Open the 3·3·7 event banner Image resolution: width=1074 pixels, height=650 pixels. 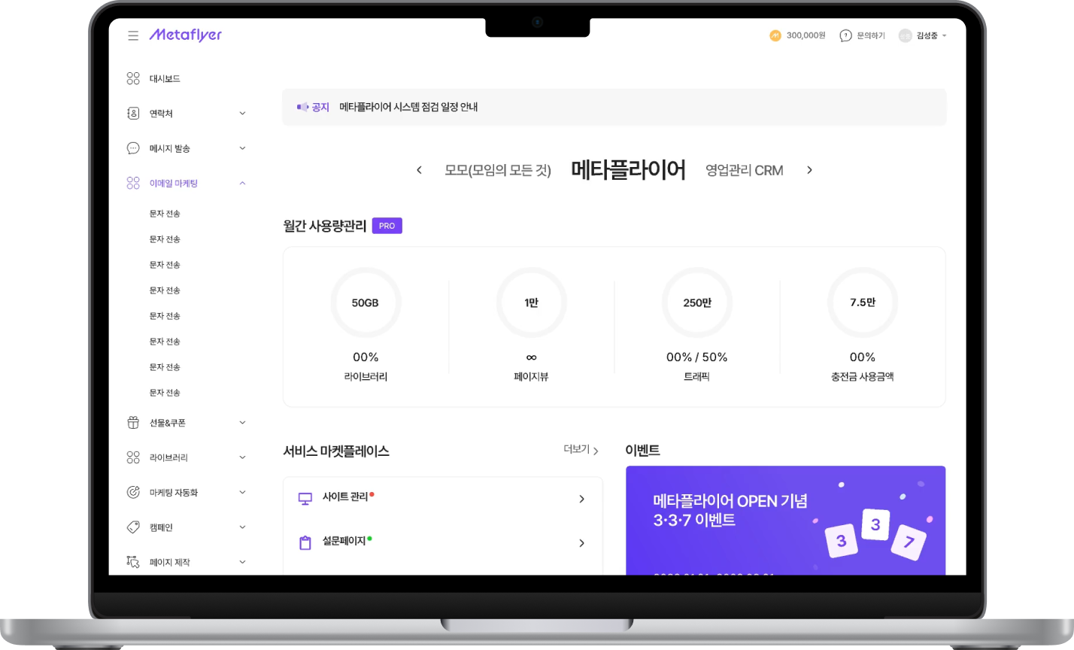(785, 519)
